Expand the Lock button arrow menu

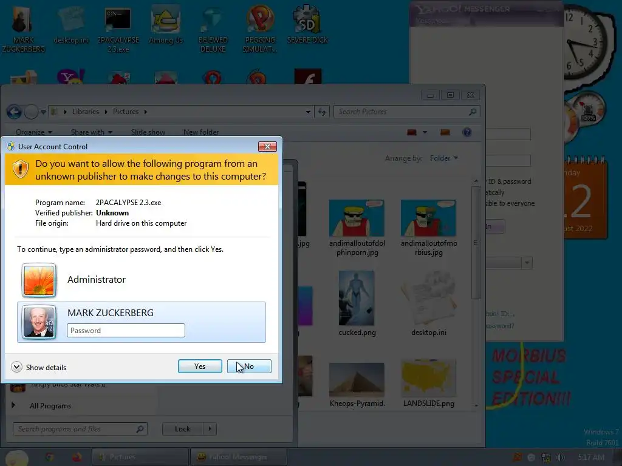click(210, 429)
